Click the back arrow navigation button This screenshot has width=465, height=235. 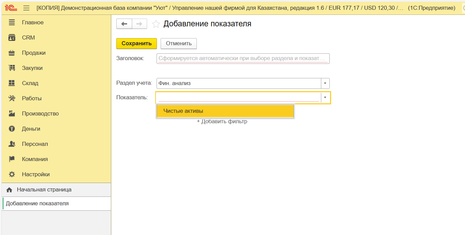pos(124,24)
